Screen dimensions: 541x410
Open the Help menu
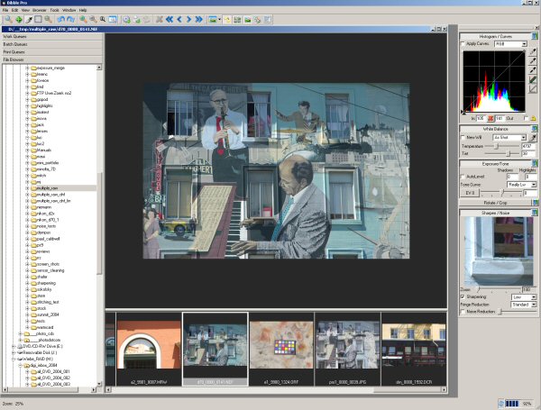tap(83, 10)
